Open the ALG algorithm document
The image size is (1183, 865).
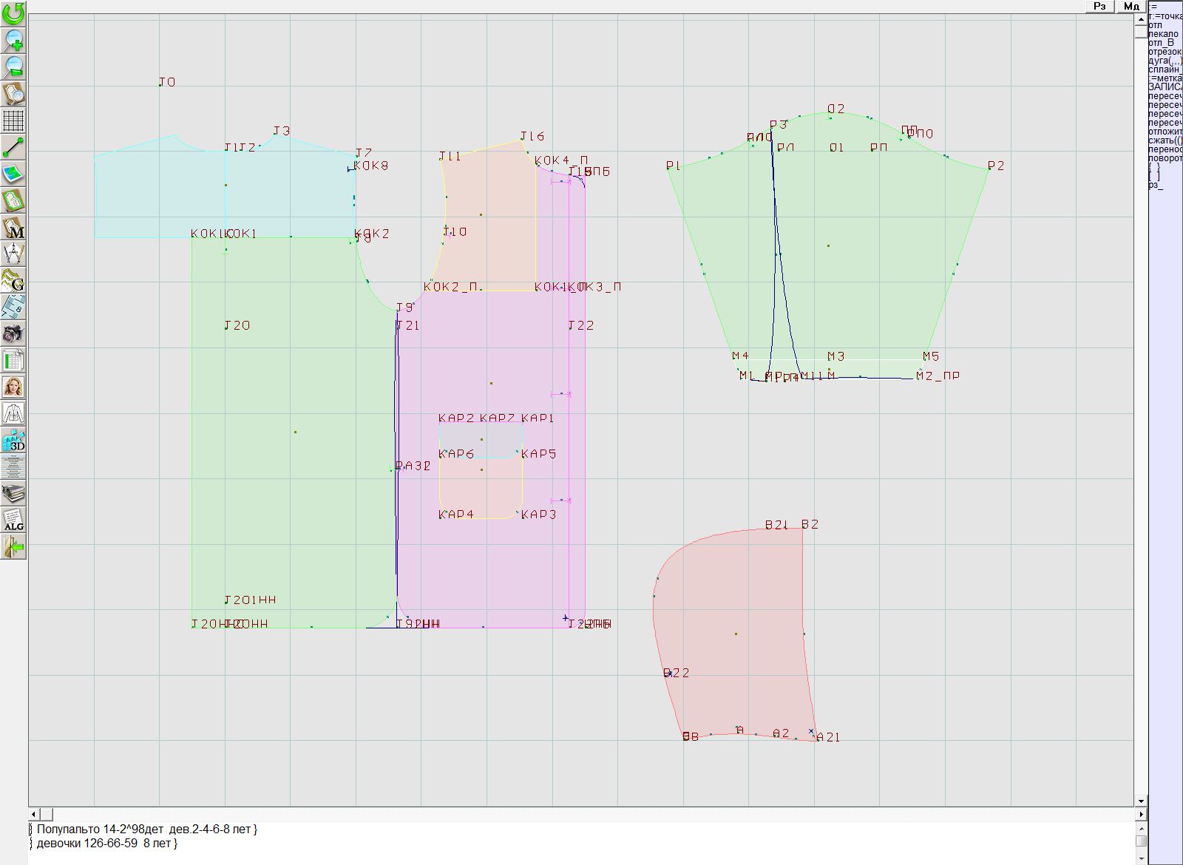[13, 520]
